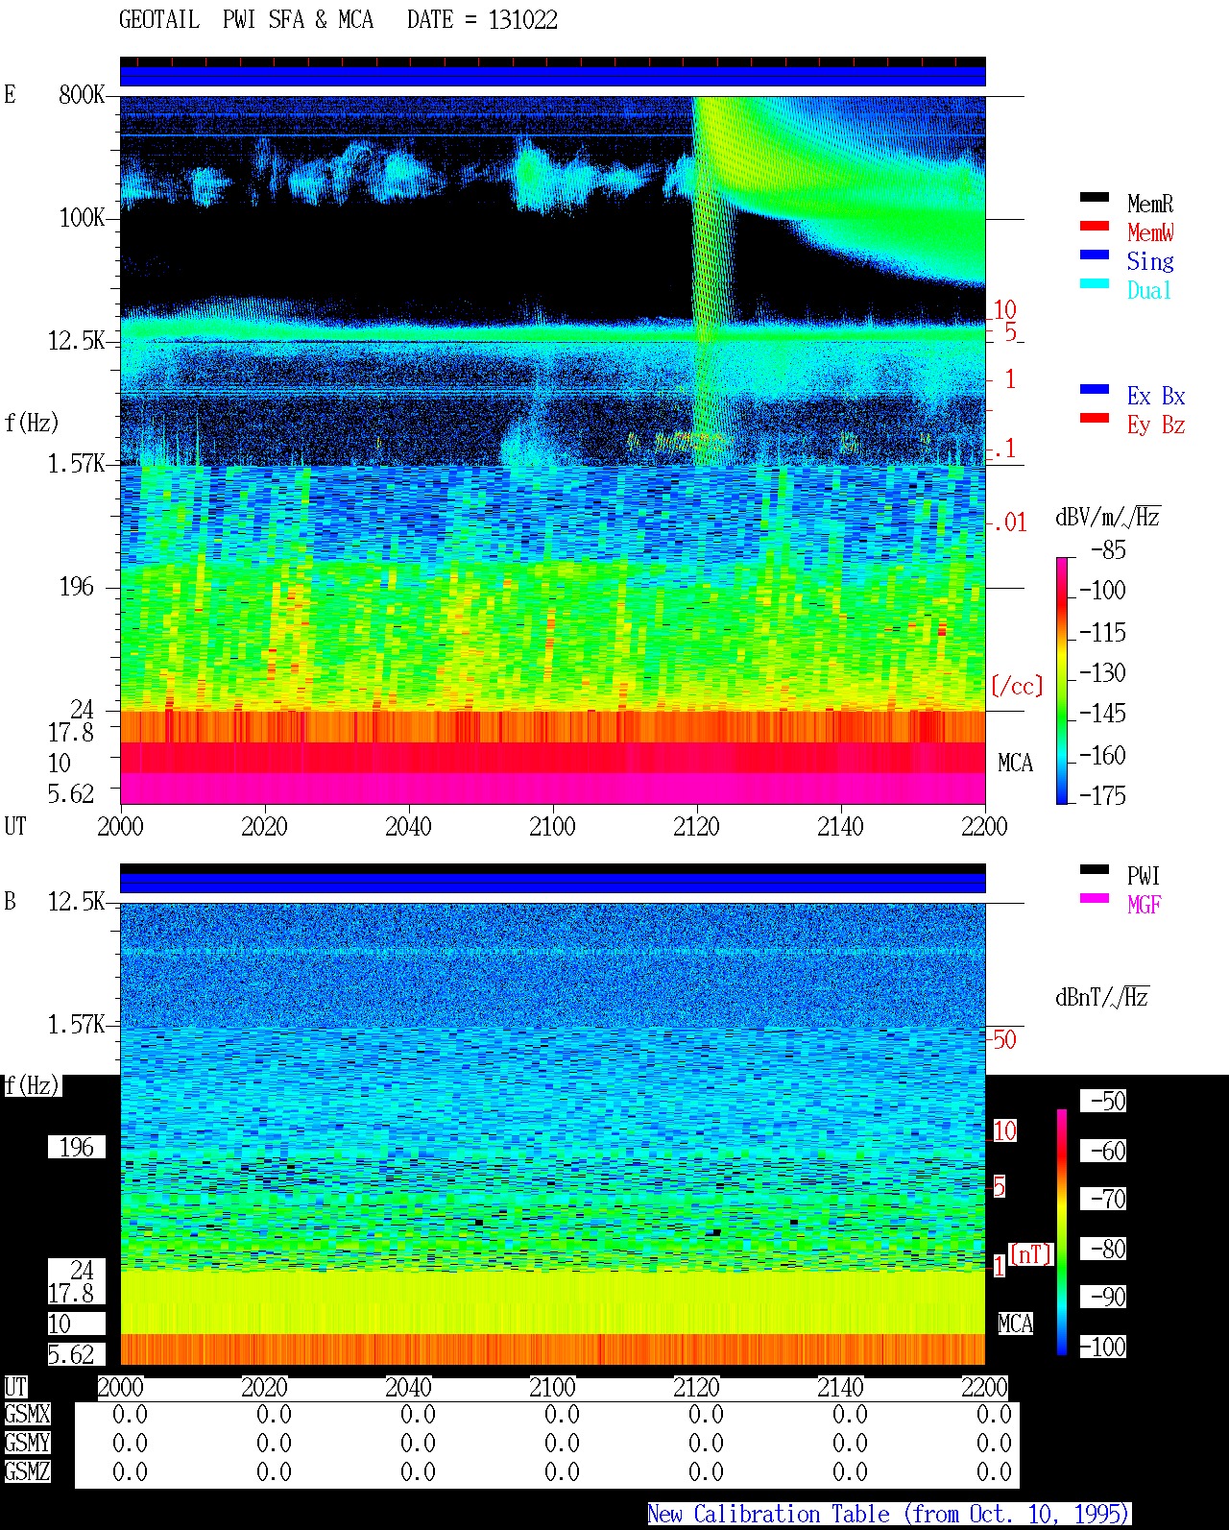This screenshot has height=1530, width=1229.
Task: Select the MGF legend label
Action: coord(1144,905)
